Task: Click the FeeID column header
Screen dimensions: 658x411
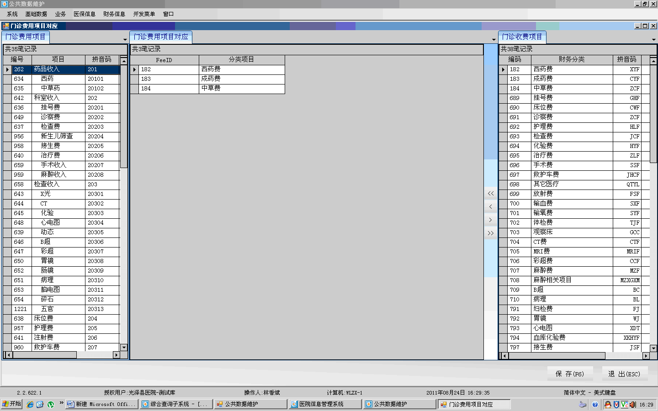Action: pos(164,60)
